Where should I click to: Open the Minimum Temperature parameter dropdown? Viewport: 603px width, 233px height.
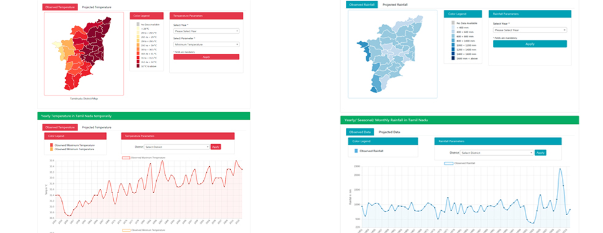[206, 44]
